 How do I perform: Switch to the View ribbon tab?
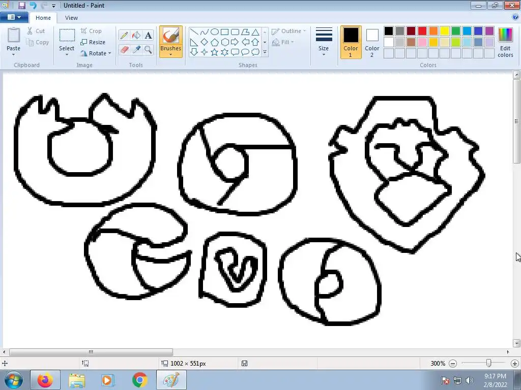tap(71, 18)
